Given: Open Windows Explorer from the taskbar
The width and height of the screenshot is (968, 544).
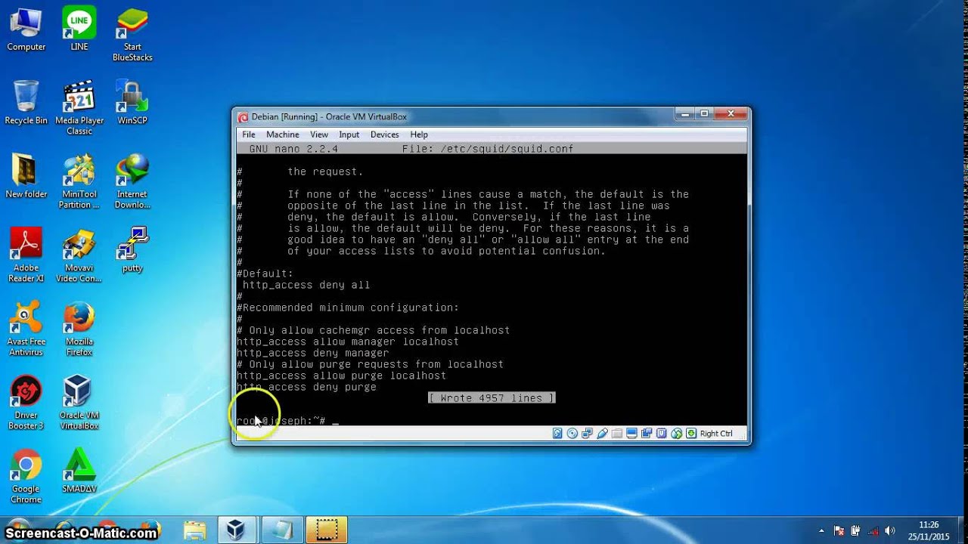Looking at the screenshot, I should tap(194, 530).
